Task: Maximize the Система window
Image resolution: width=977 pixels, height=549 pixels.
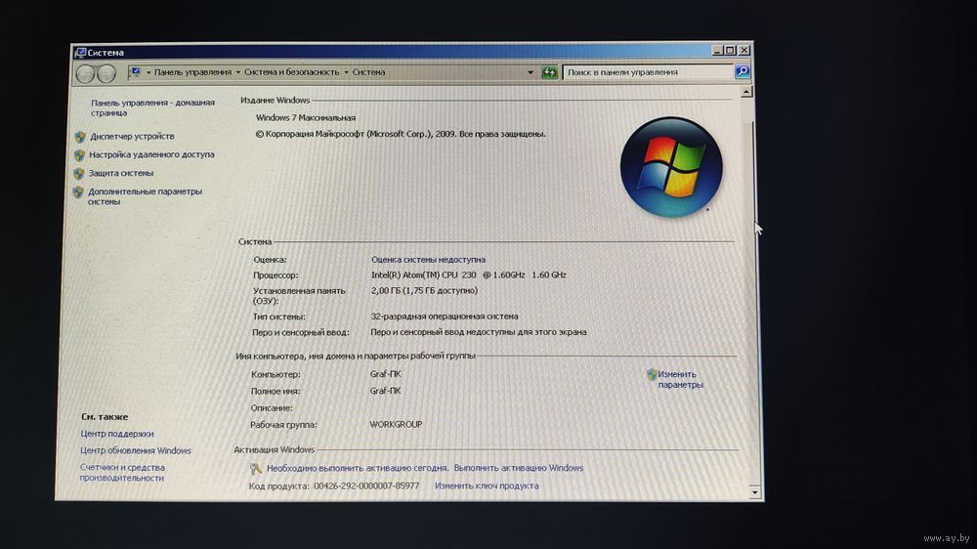Action: point(730,50)
